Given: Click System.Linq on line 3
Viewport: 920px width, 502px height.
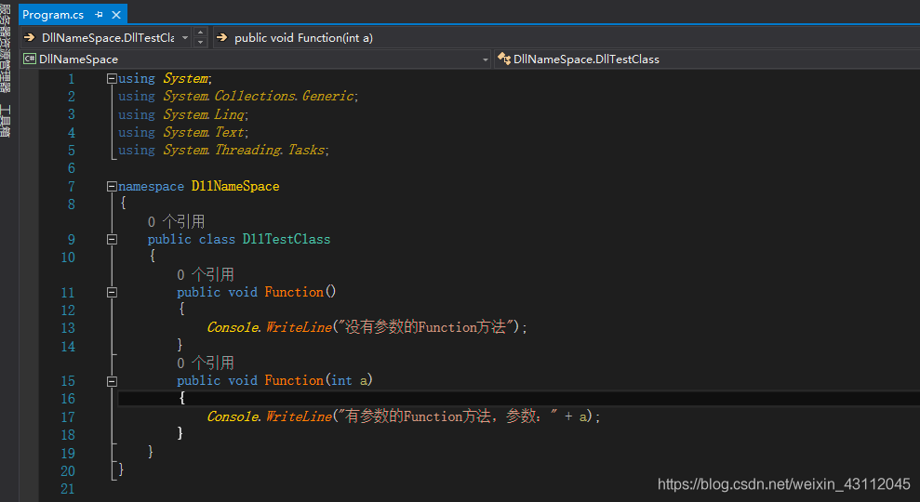Looking at the screenshot, I should [204, 114].
